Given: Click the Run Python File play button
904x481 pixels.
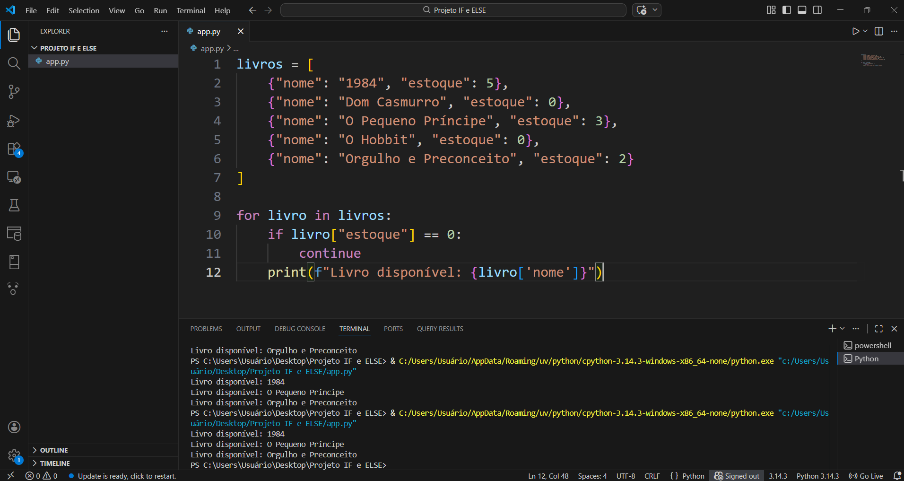Looking at the screenshot, I should 855,31.
